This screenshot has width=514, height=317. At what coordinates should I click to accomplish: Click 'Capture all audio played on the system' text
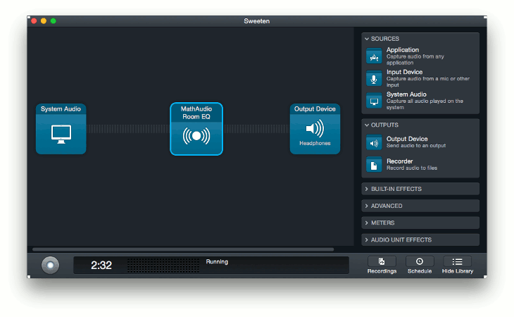425,104
